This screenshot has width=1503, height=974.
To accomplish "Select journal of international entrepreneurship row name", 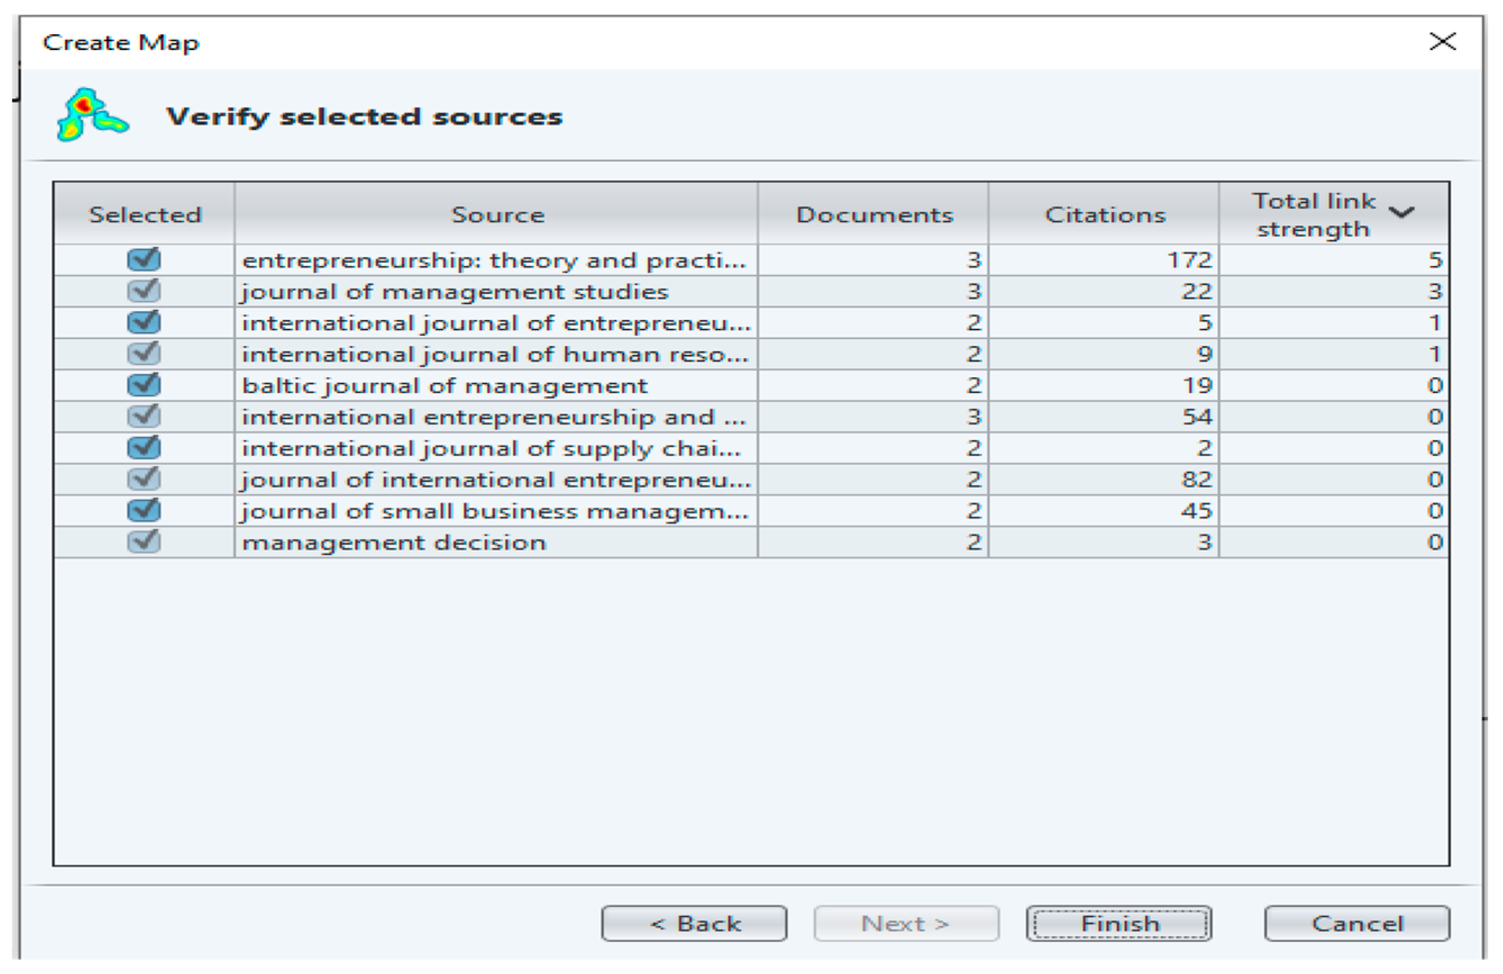I will (x=496, y=480).
